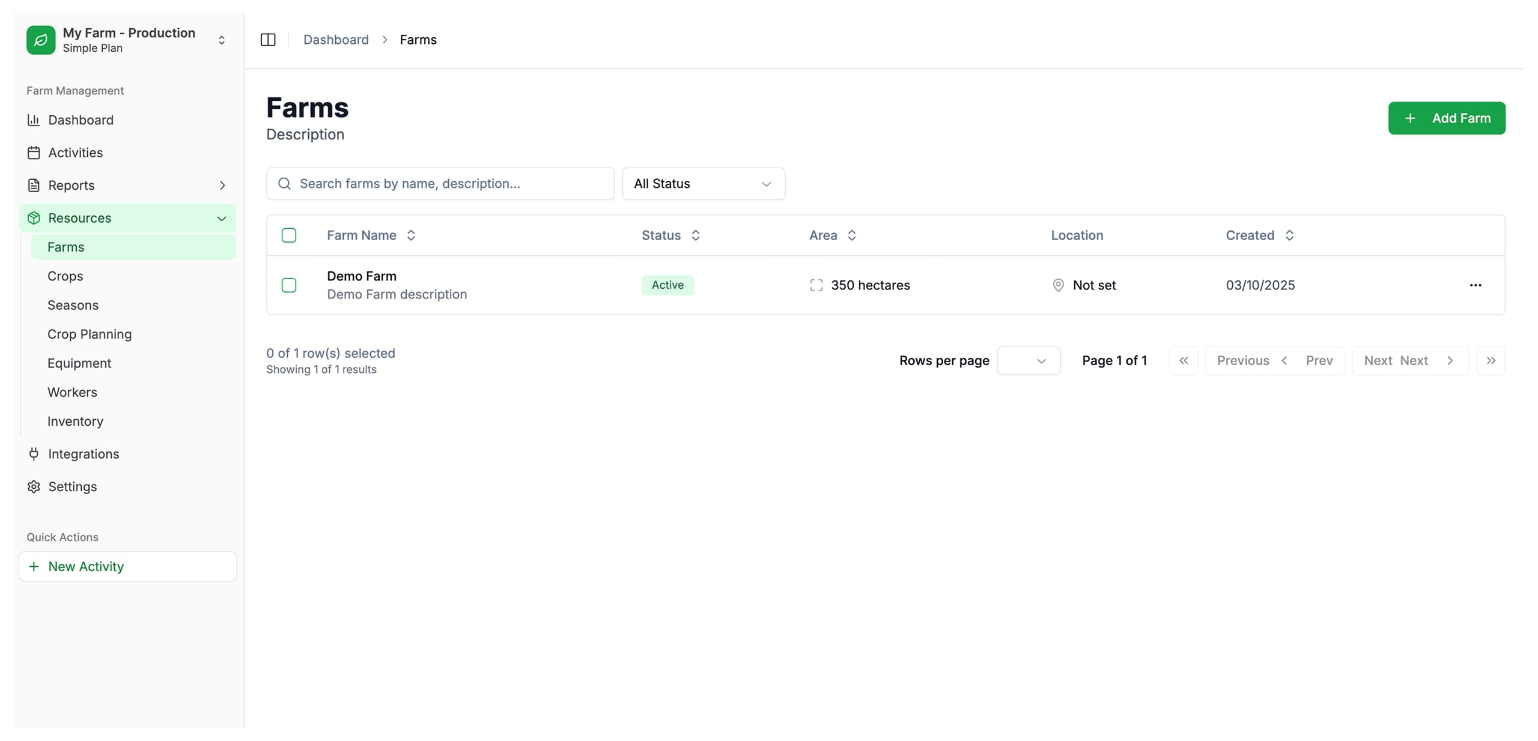Sort by Farm Name arrows icon
The width and height of the screenshot is (1538, 741).
click(x=411, y=235)
